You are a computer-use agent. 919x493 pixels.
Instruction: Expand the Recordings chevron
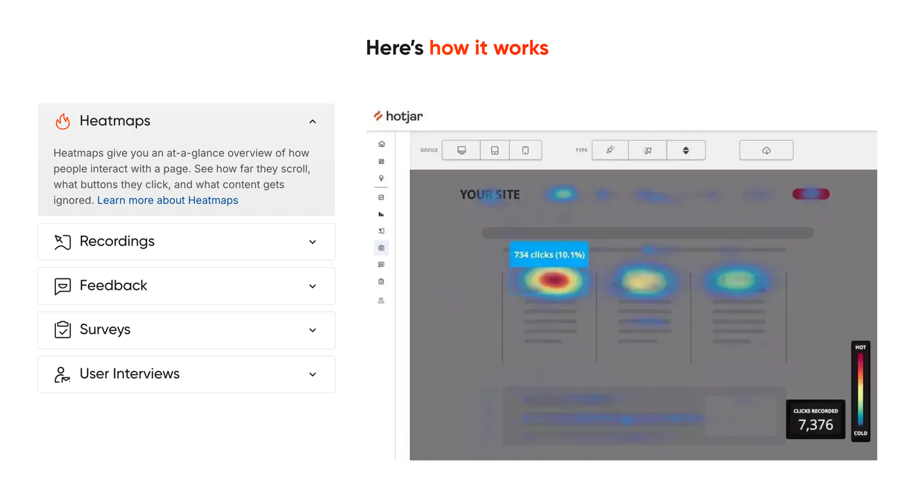312,242
